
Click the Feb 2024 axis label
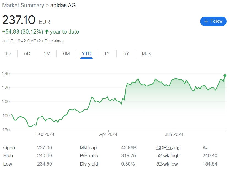point(45,134)
